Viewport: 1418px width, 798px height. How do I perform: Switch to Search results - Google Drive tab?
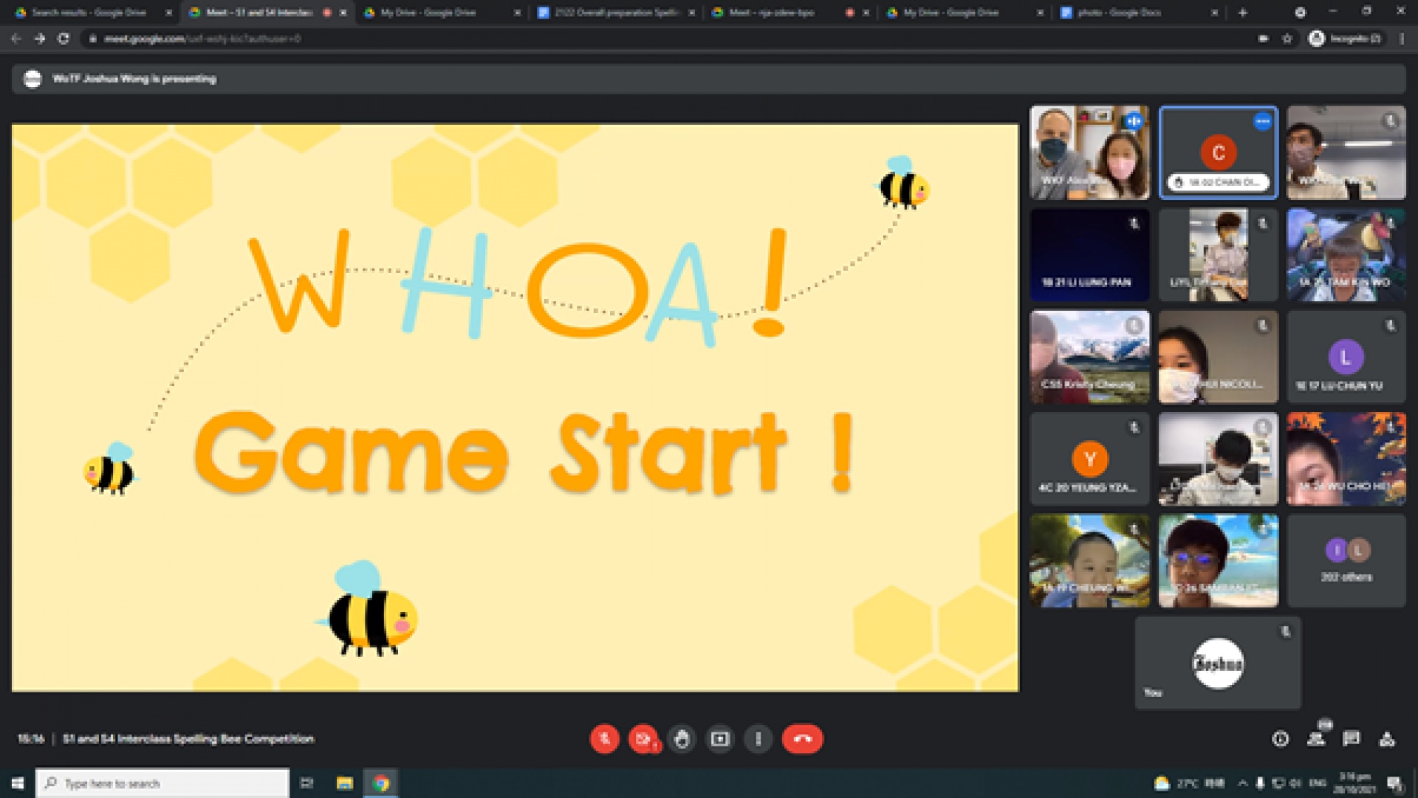pyautogui.click(x=89, y=13)
